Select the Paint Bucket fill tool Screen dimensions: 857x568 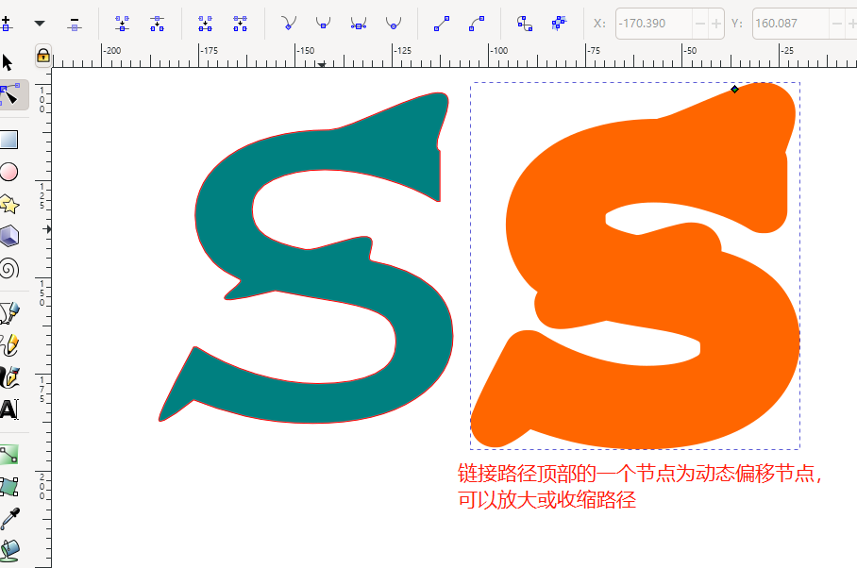[9, 550]
